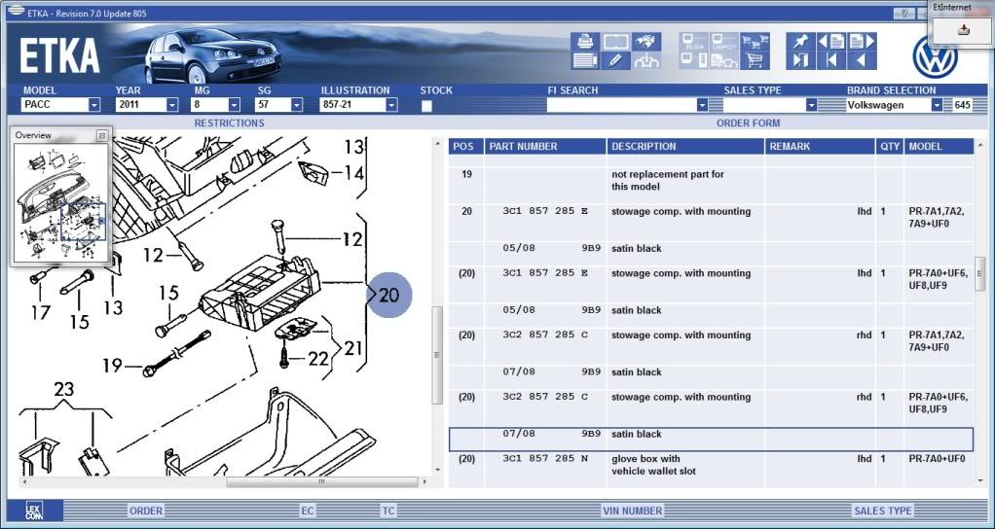The width and height of the screenshot is (995, 529).
Task: Click the document and car icon
Action: pos(724,61)
